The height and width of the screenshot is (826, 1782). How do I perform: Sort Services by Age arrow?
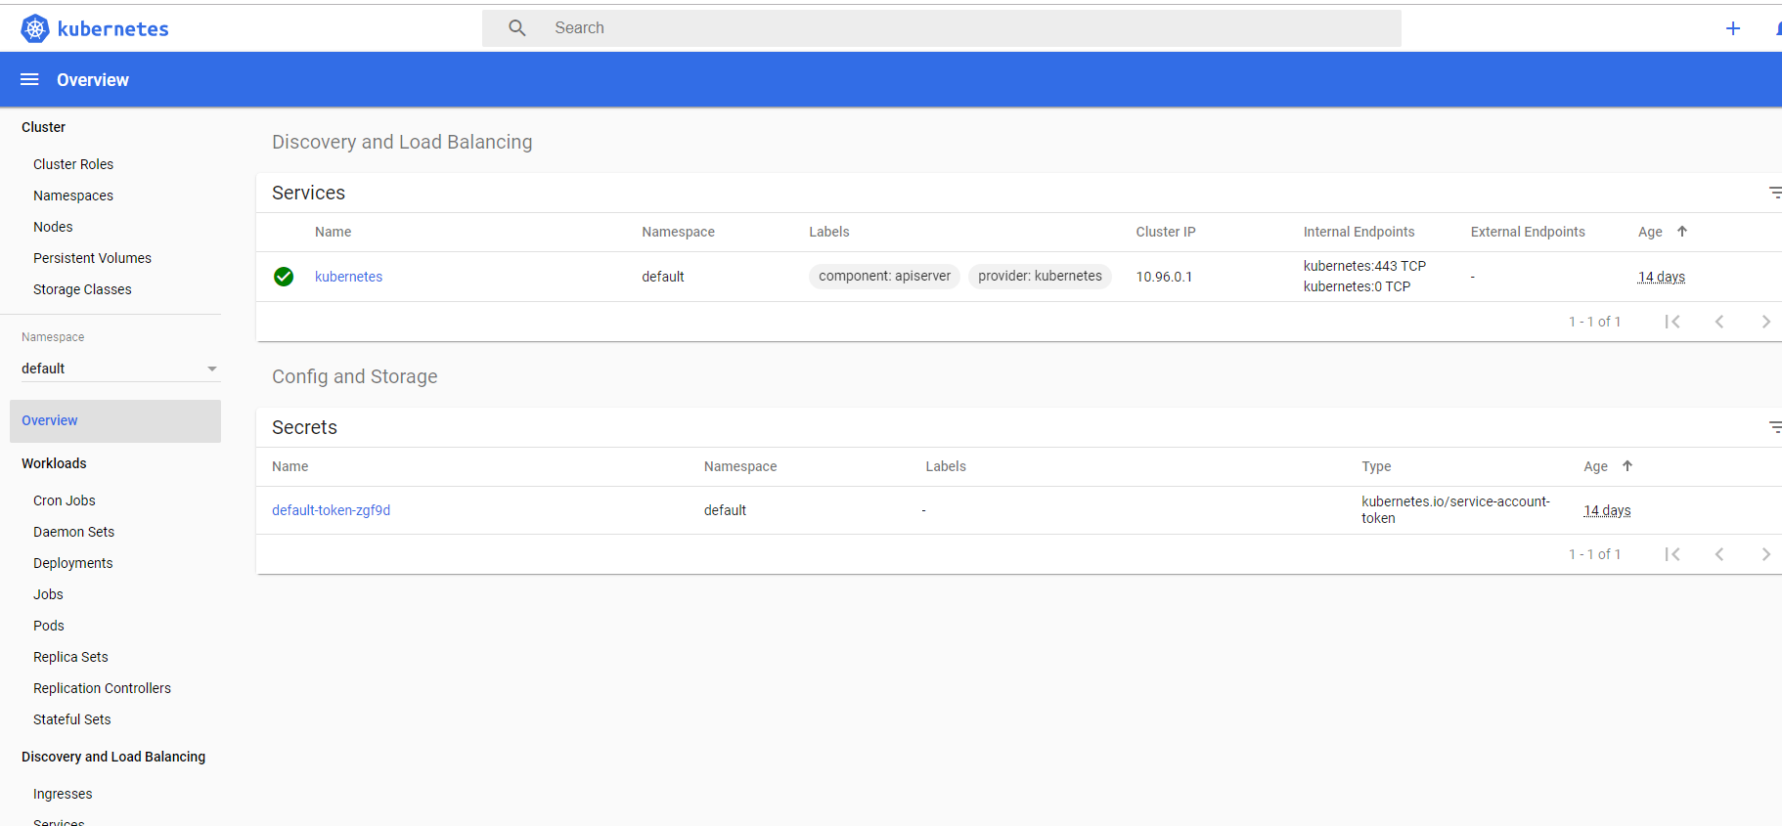[x=1682, y=232]
